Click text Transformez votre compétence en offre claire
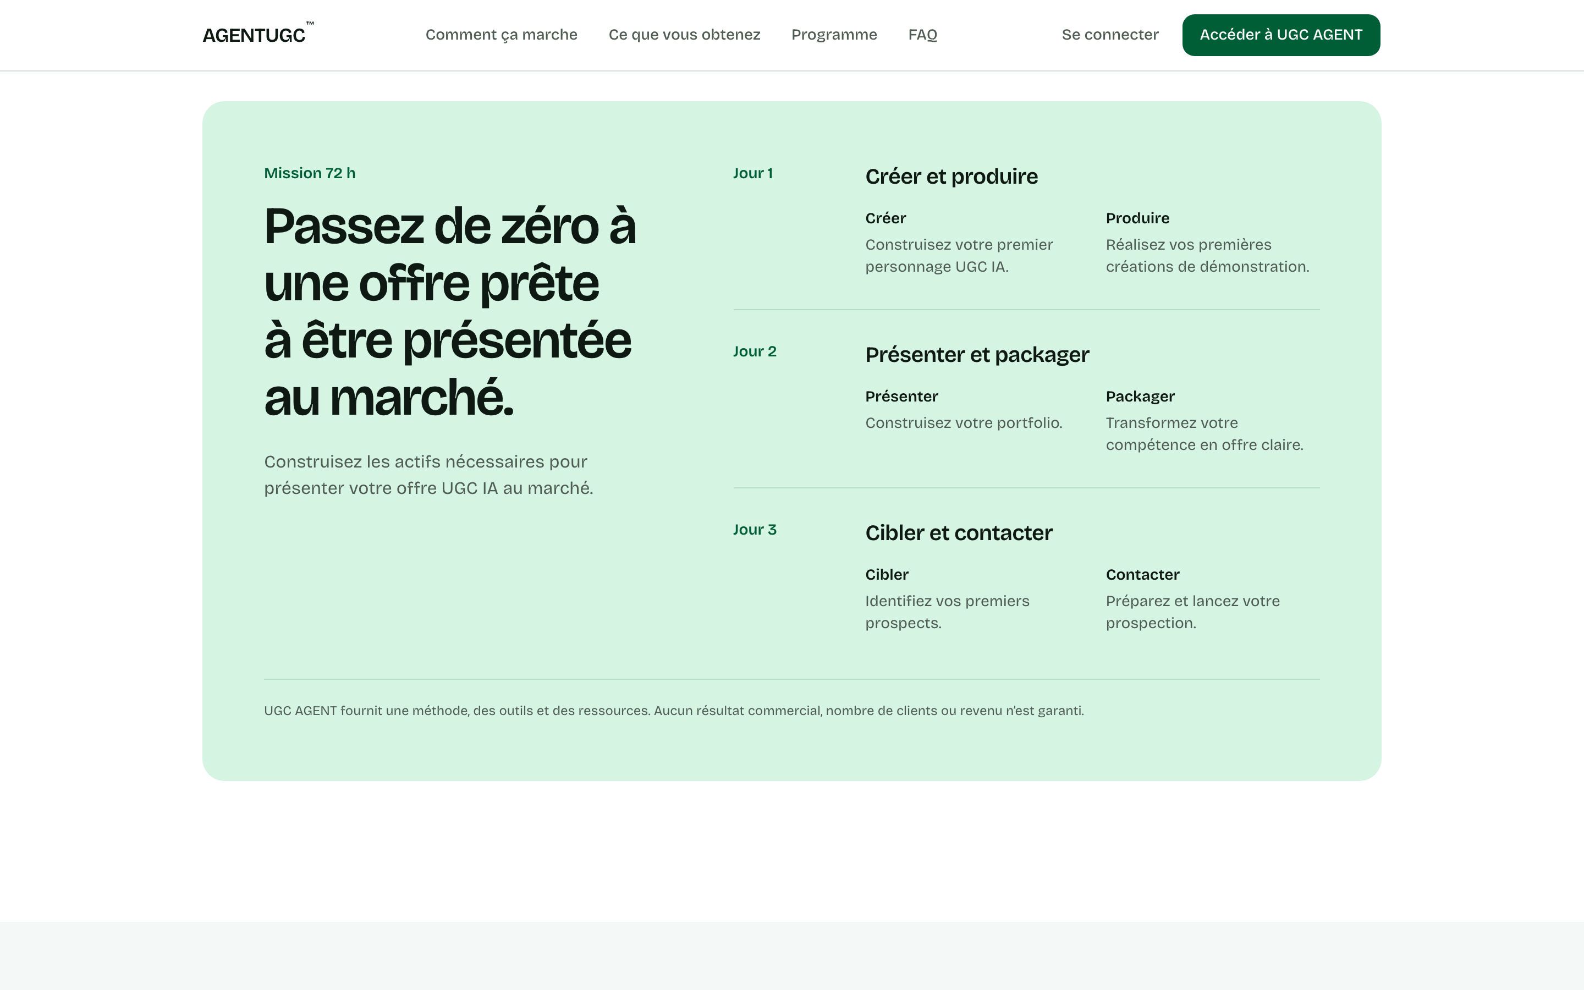Viewport: 1584px width, 990px height. (x=1204, y=433)
